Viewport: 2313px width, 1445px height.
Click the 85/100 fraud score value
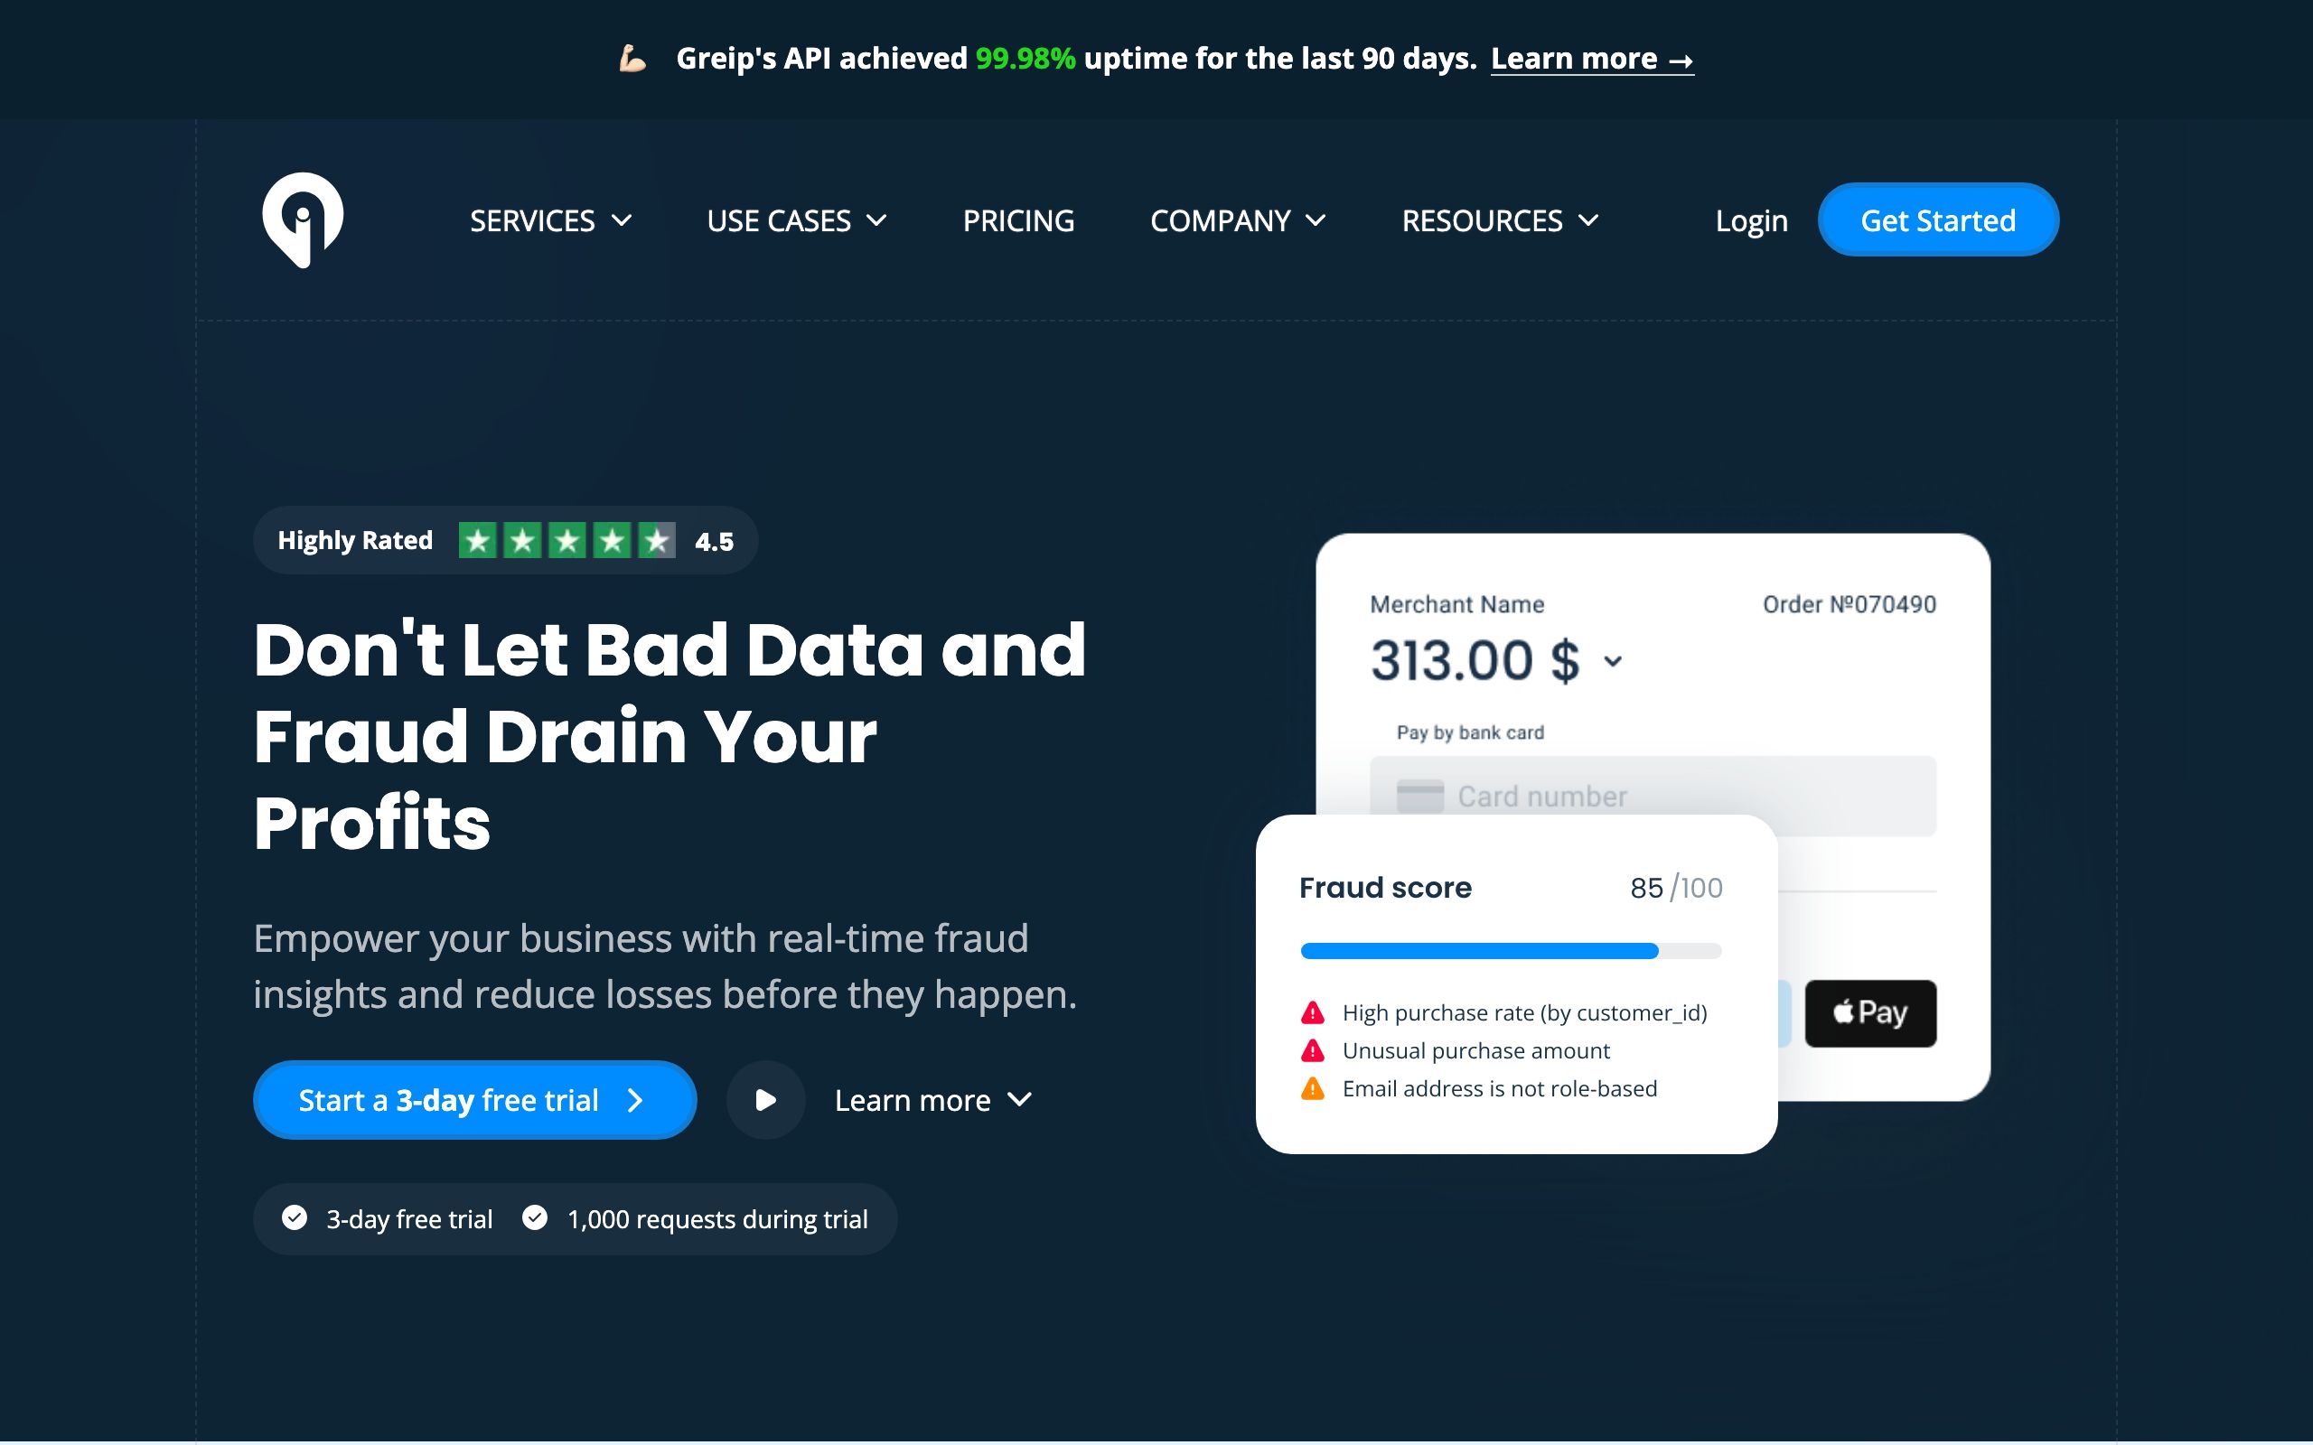pos(1676,888)
